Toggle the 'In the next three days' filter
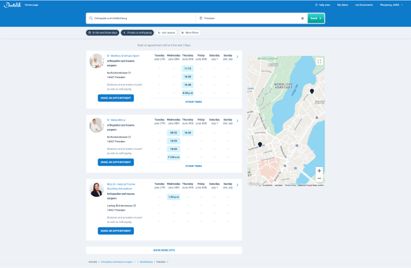Viewport: 411px width, 268px height. point(102,32)
